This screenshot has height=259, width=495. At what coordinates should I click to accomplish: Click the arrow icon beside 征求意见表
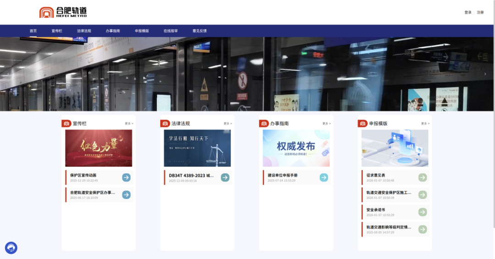(423, 178)
